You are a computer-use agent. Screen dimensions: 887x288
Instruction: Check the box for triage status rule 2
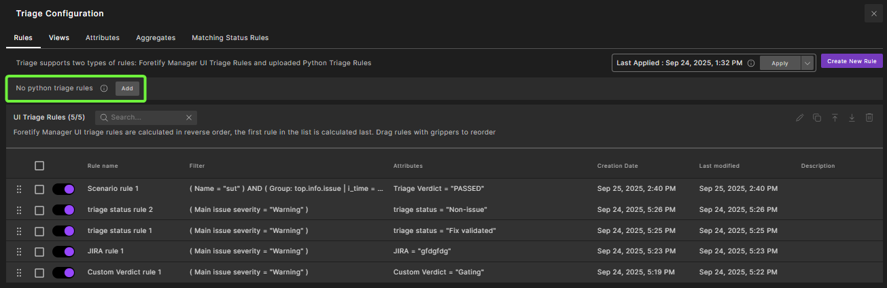pos(39,210)
